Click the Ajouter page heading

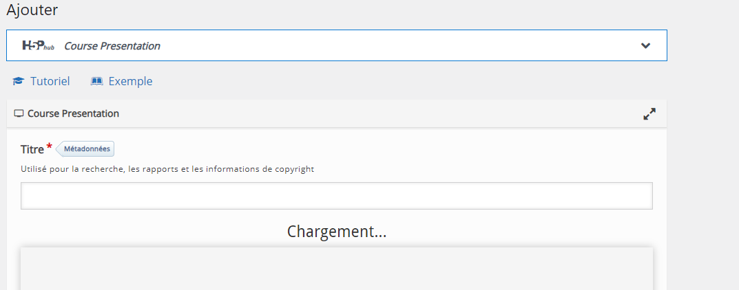point(32,10)
